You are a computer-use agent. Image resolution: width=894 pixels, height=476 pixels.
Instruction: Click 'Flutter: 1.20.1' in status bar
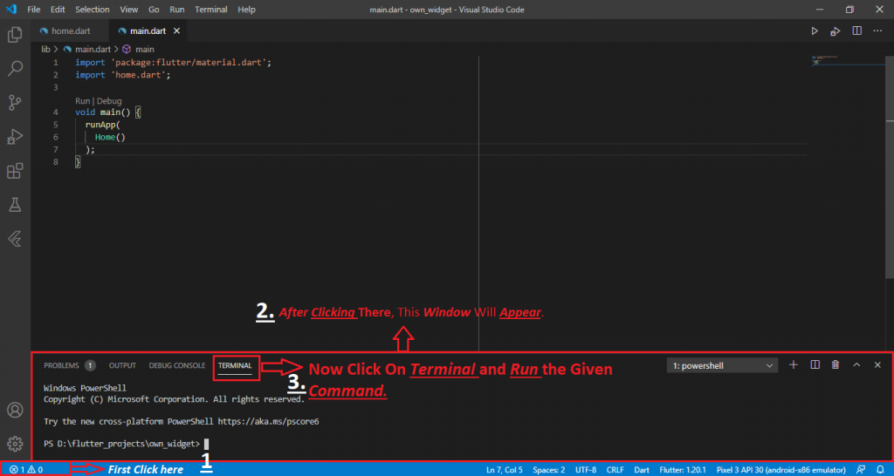pos(683,470)
